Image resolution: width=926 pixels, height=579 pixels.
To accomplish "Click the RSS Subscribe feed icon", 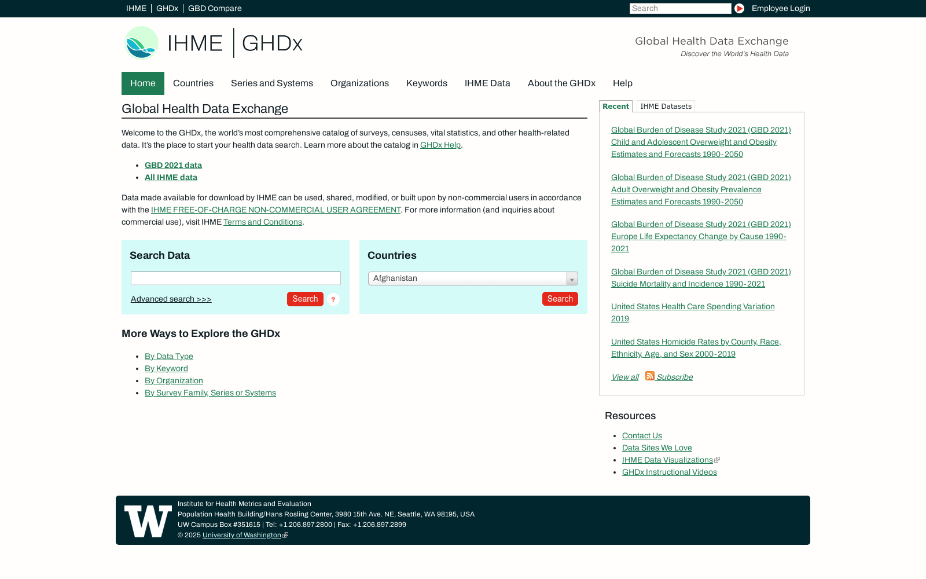I will coord(650,376).
